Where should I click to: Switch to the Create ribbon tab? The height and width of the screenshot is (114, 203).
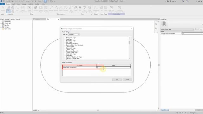(8, 4)
